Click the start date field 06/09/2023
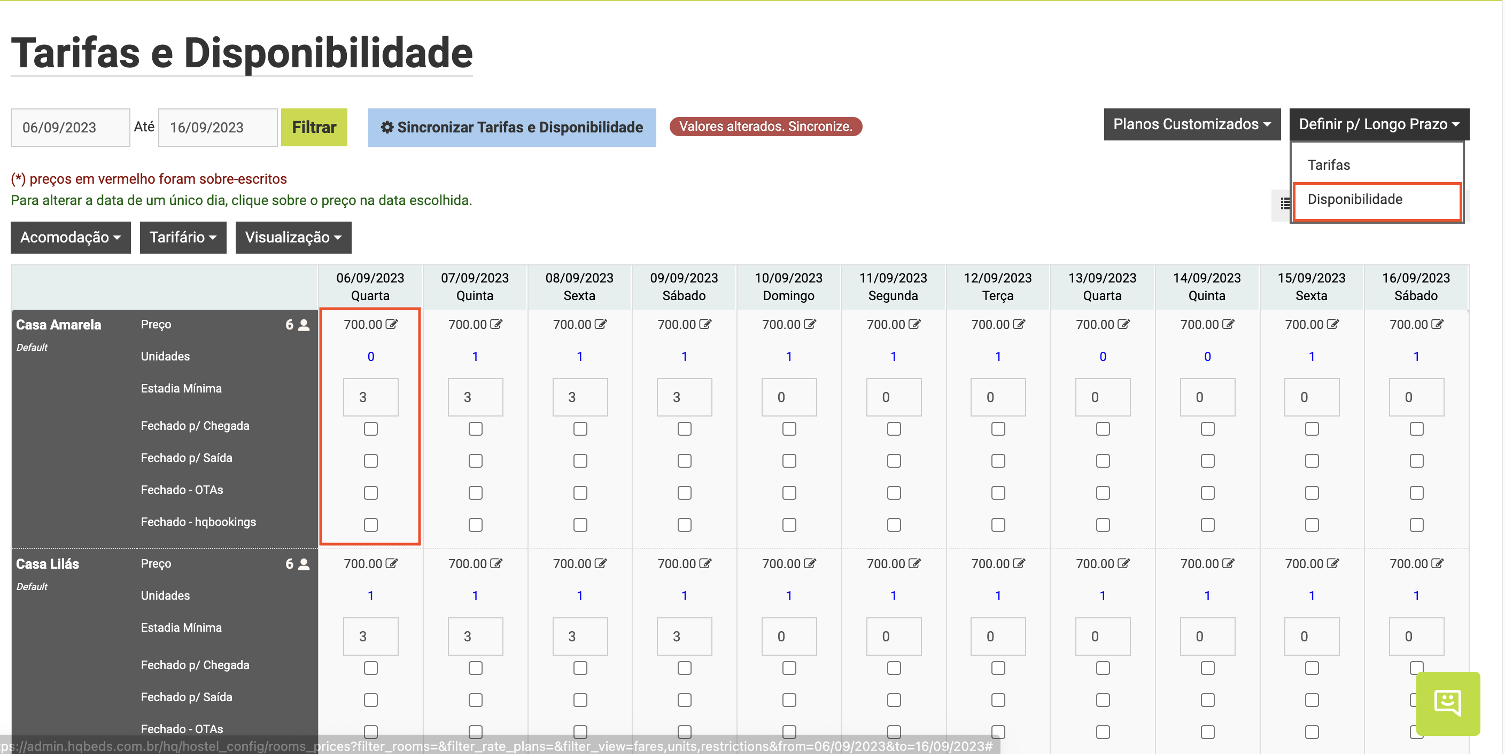Screen dimensions: 1505x754 click(70, 127)
